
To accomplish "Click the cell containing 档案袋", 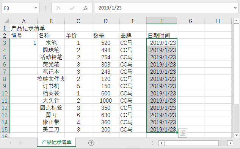I will tap(51, 93).
